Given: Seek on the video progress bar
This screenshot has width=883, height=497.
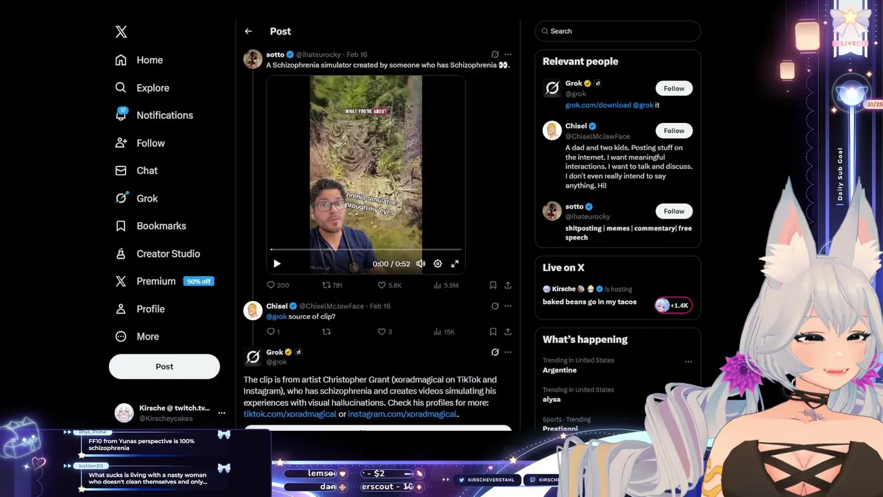Looking at the screenshot, I should 366,249.
